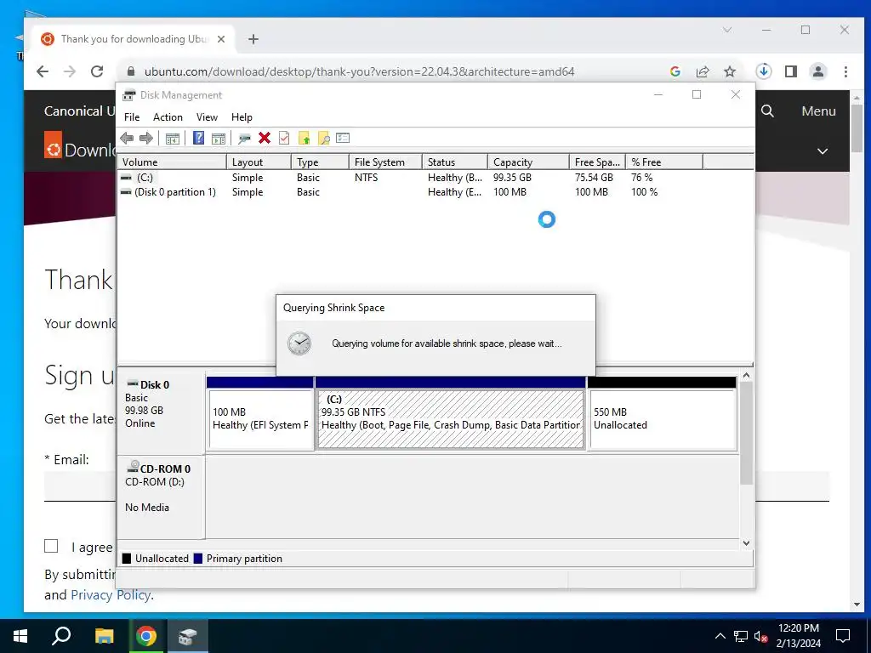Viewport: 871px width, 653px height.
Task: Close the Ubuntu download Chrome tab
Action: pyautogui.click(x=221, y=39)
